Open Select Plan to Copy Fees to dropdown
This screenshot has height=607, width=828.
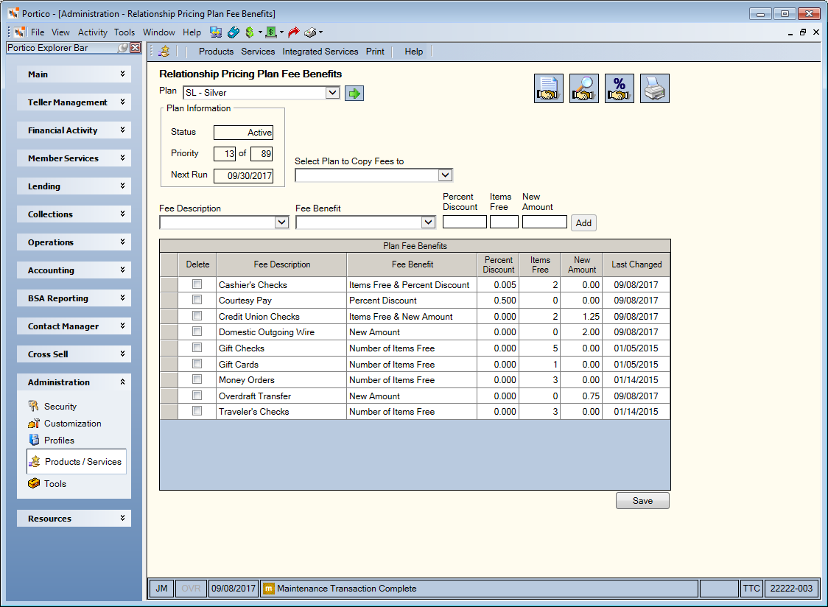[374, 175]
